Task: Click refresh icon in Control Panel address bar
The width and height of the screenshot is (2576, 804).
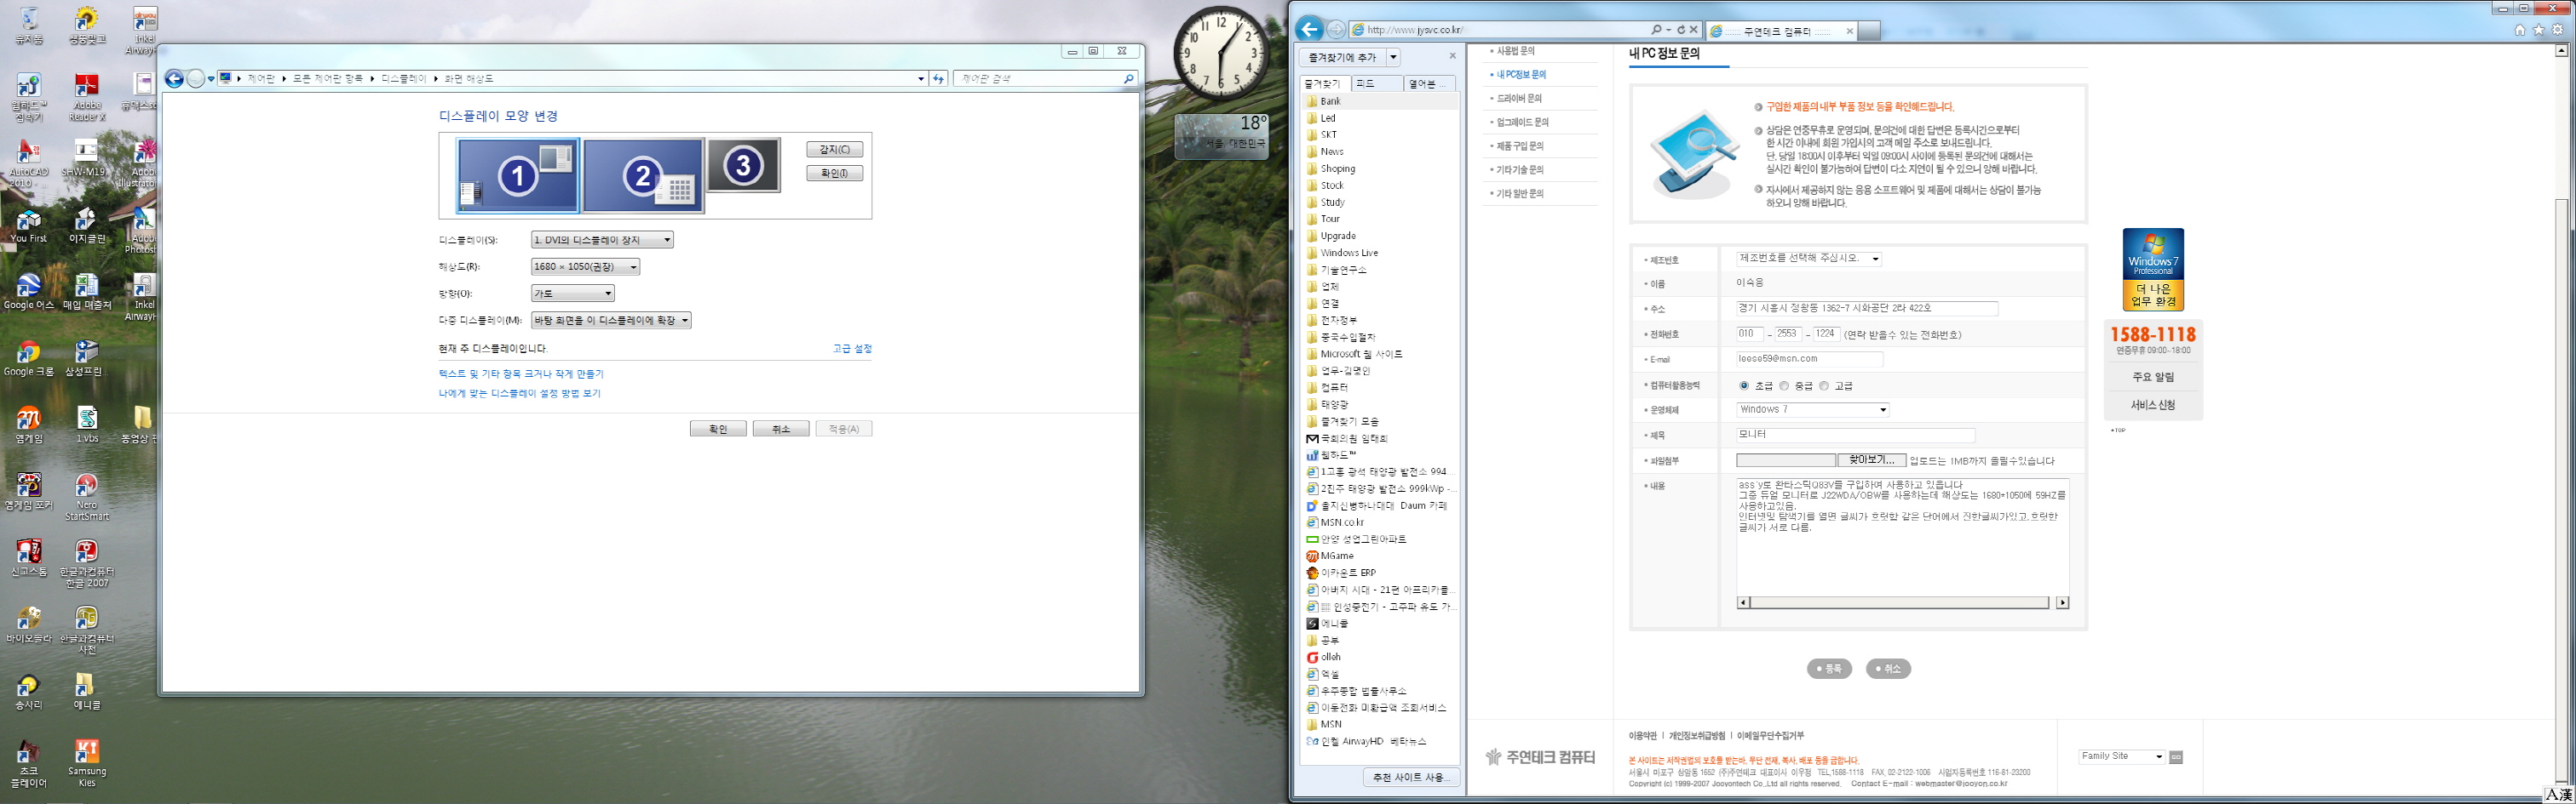Action: 938,78
